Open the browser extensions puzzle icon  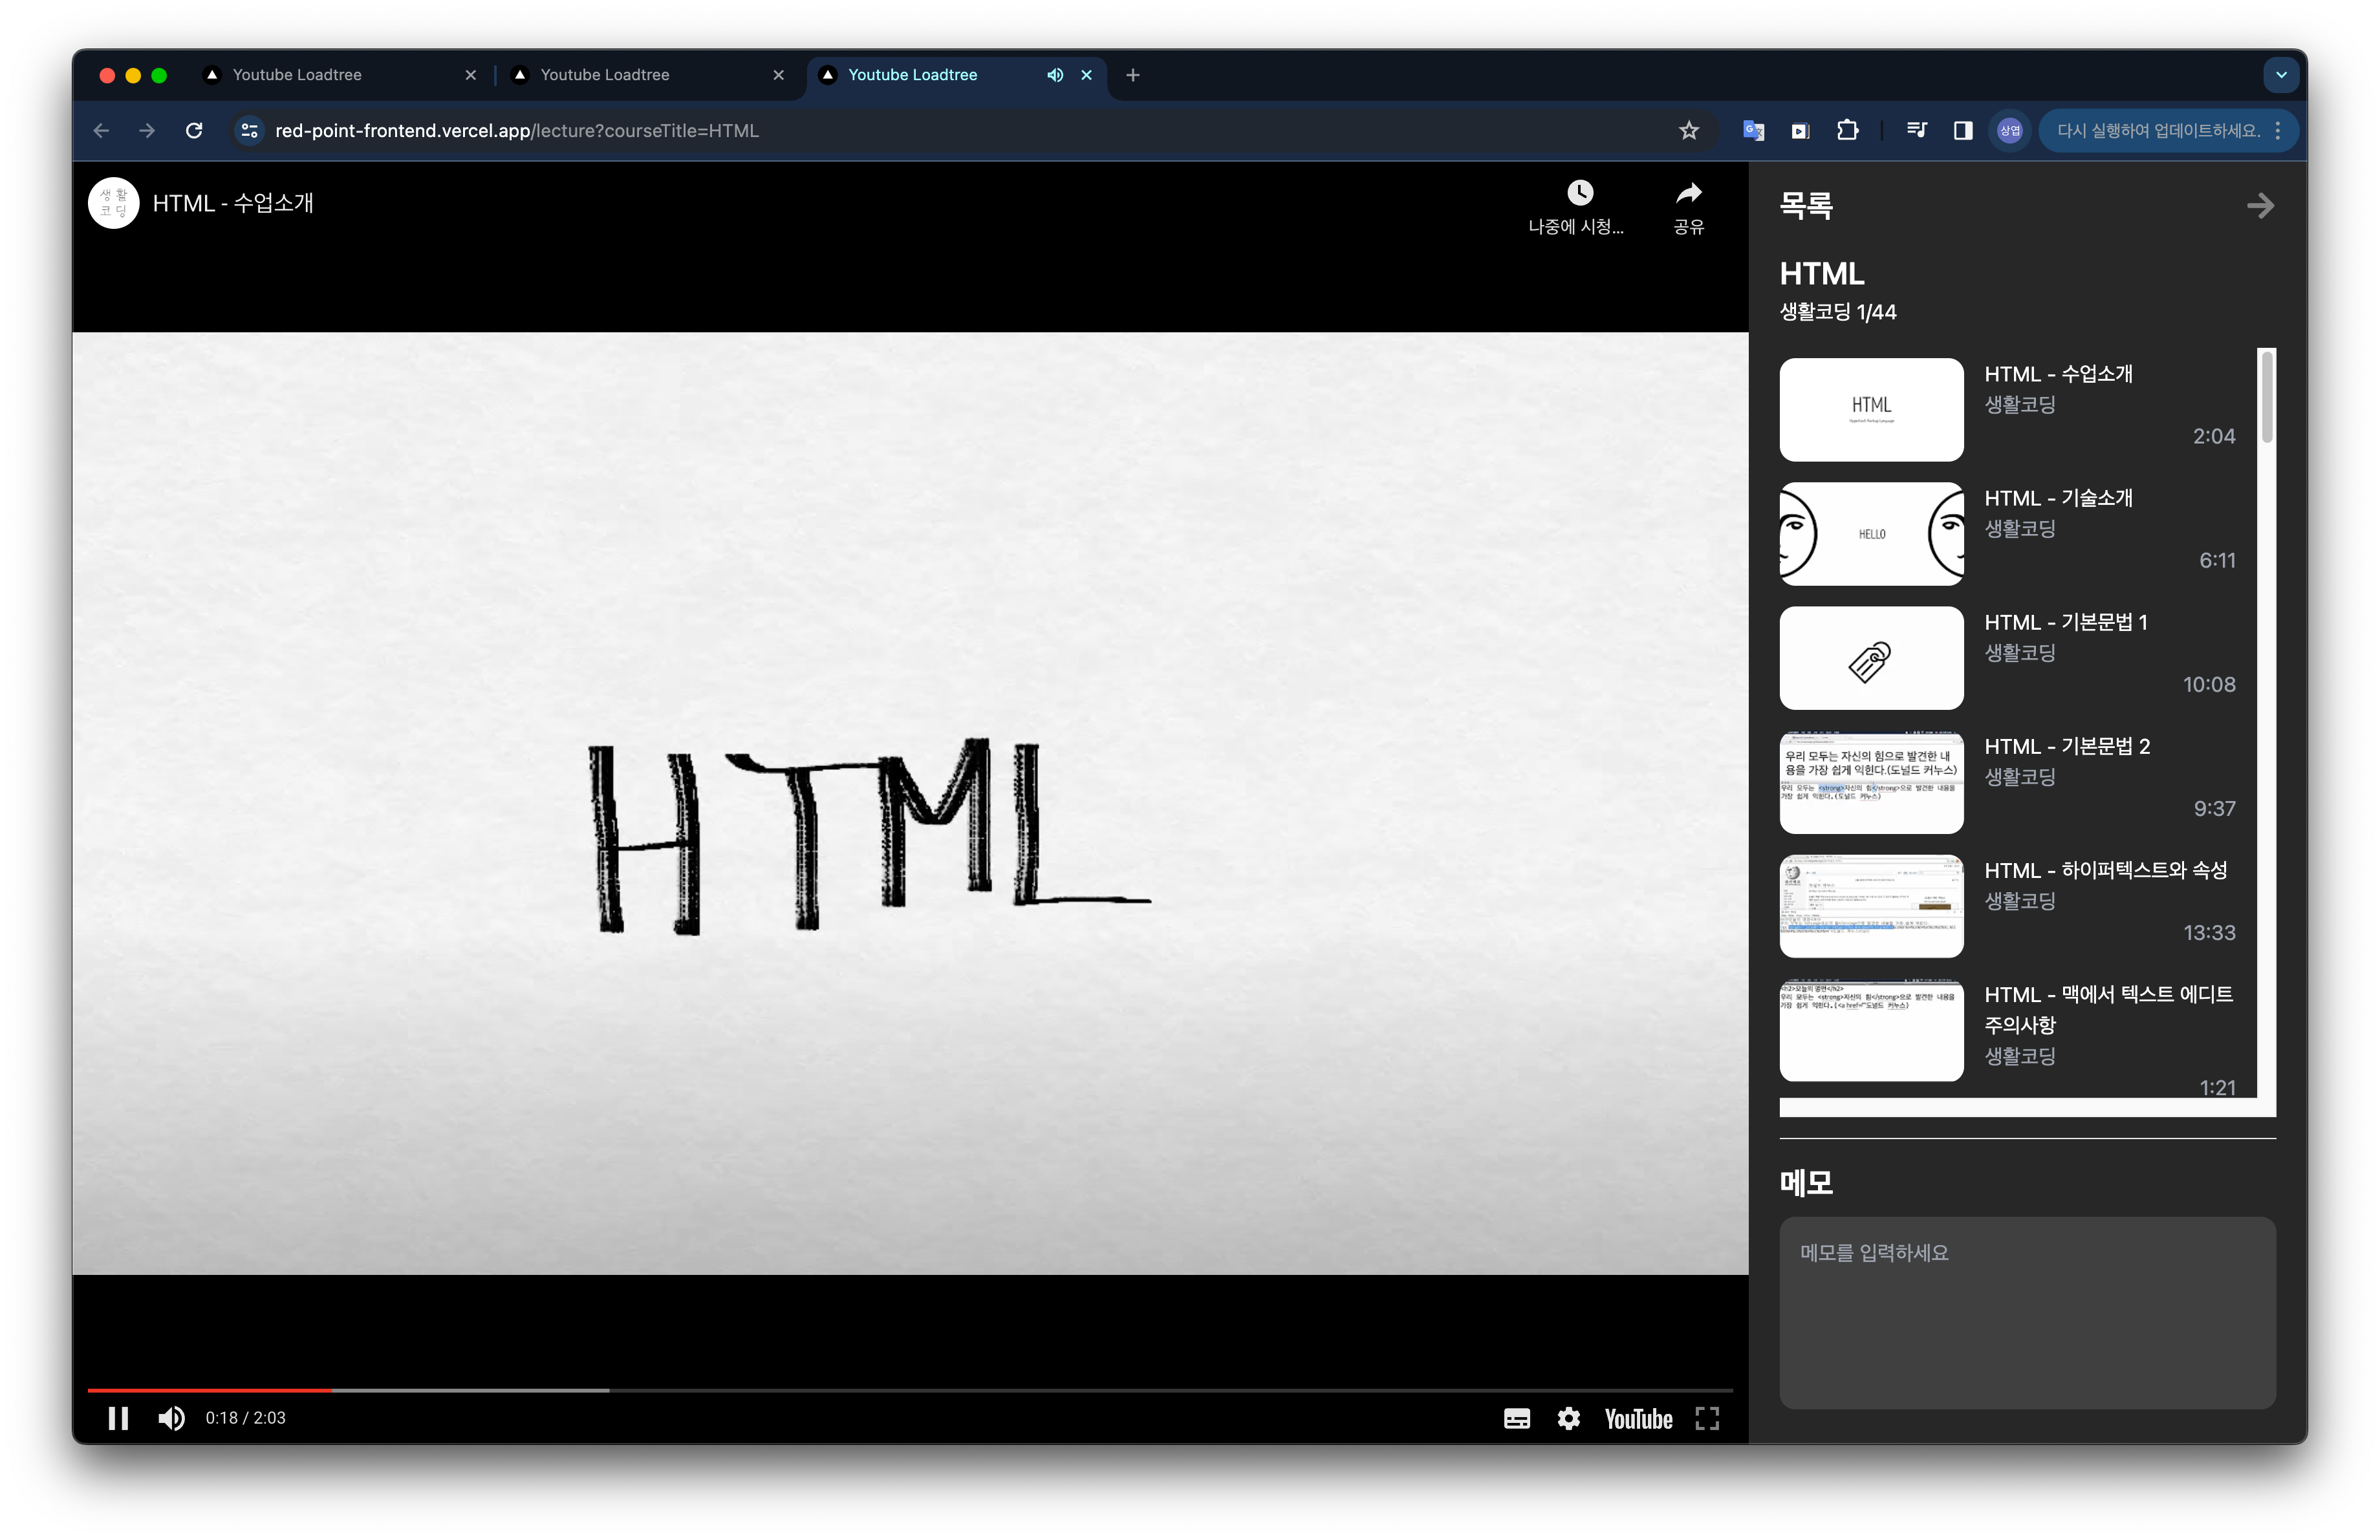point(1847,131)
